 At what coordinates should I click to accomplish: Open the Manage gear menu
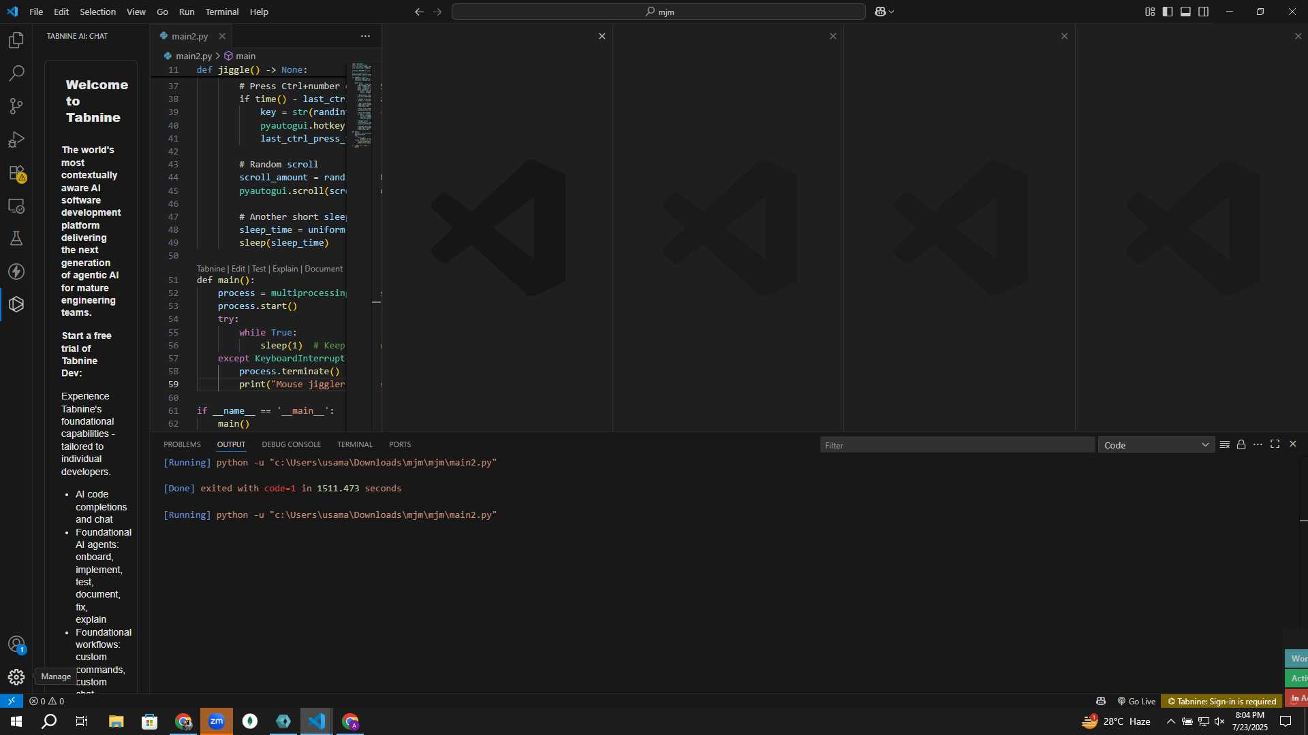16,677
